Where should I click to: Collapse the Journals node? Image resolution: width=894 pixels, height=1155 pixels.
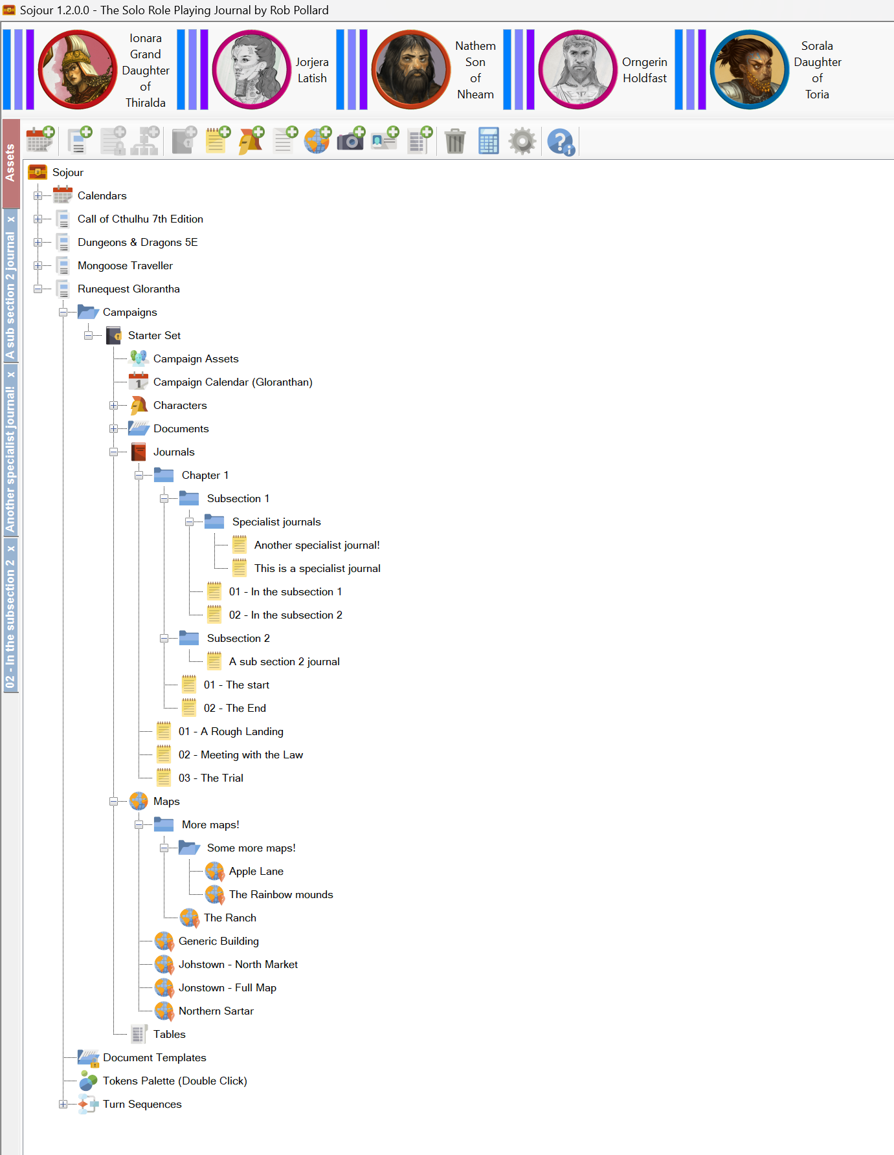114,452
